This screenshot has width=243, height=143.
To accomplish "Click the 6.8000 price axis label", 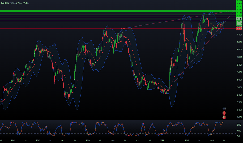I will (x=239, y=57).
